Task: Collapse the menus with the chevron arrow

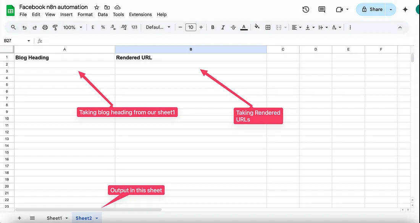Action: point(400,27)
